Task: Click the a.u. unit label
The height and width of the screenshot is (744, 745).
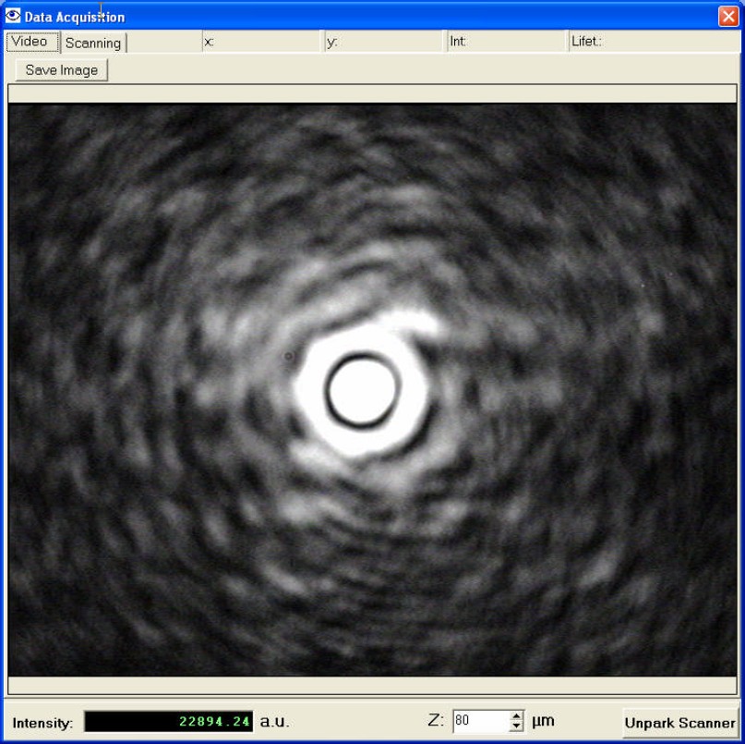Action: (x=274, y=722)
